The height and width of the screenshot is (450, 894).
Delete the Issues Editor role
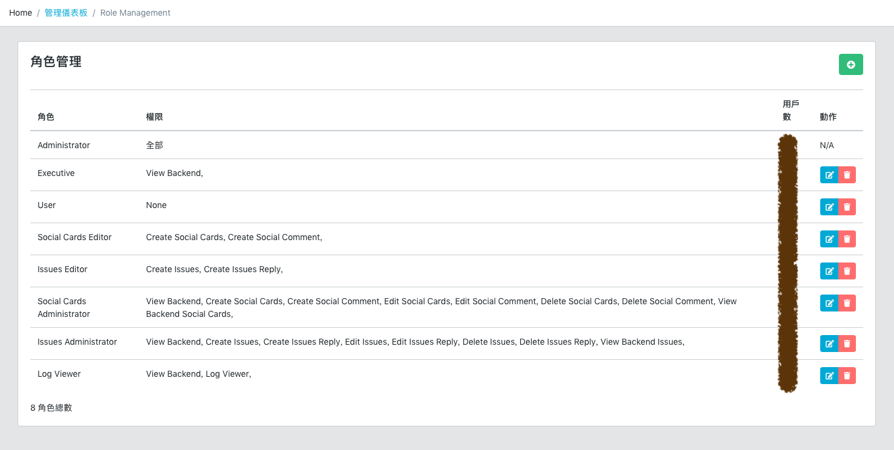coord(847,271)
